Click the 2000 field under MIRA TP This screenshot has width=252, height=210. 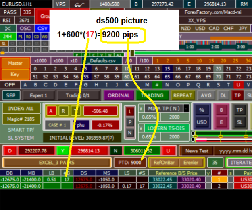[x=175, y=117]
